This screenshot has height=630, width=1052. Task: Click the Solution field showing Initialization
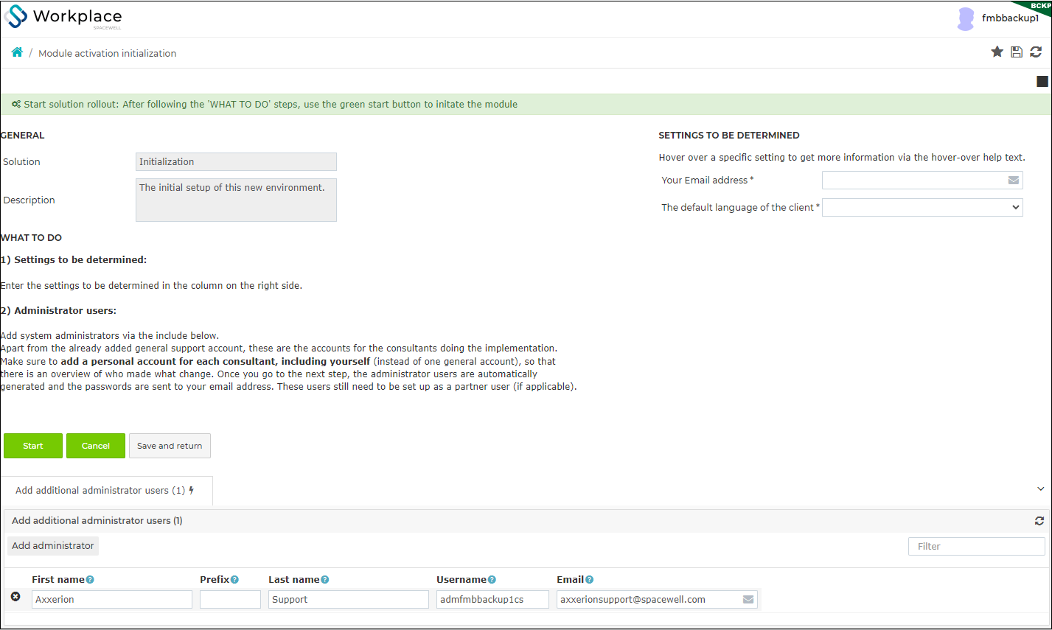pyautogui.click(x=236, y=162)
